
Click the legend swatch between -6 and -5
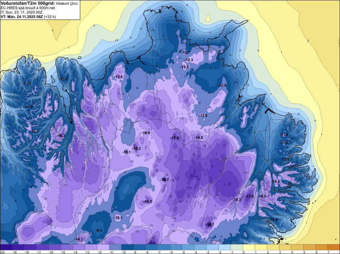click(176, 247)
